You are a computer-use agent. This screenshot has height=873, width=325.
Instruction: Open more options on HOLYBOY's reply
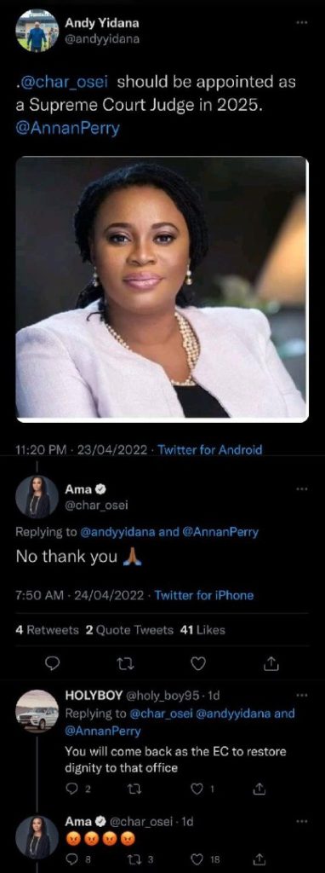(x=301, y=696)
